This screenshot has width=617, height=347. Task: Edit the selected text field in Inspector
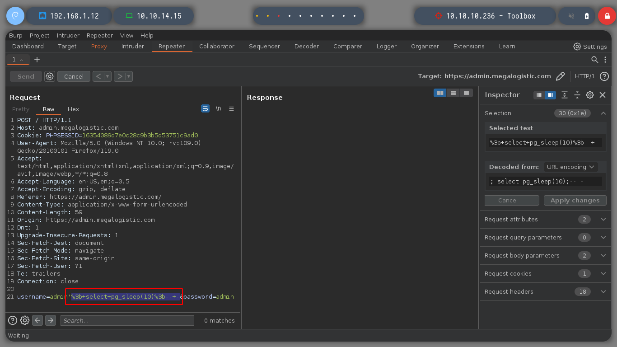[546, 143]
